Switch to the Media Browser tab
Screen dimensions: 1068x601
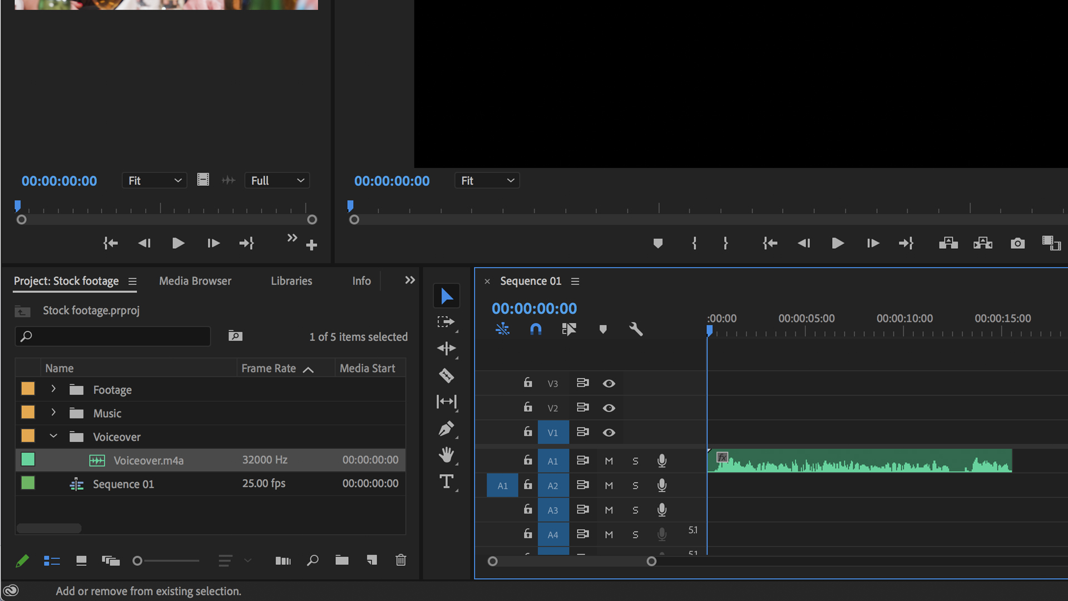(195, 281)
